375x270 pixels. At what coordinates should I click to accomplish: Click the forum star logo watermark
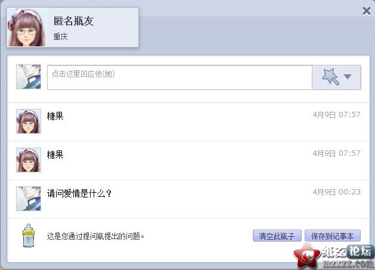[307, 256]
